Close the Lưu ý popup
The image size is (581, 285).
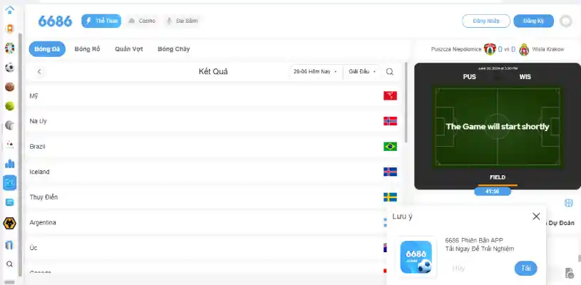[x=536, y=217]
